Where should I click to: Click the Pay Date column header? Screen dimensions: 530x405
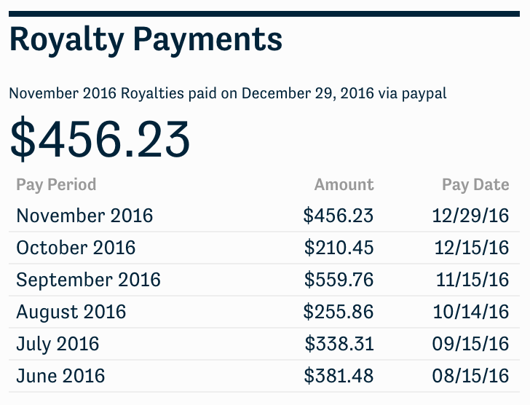click(475, 185)
